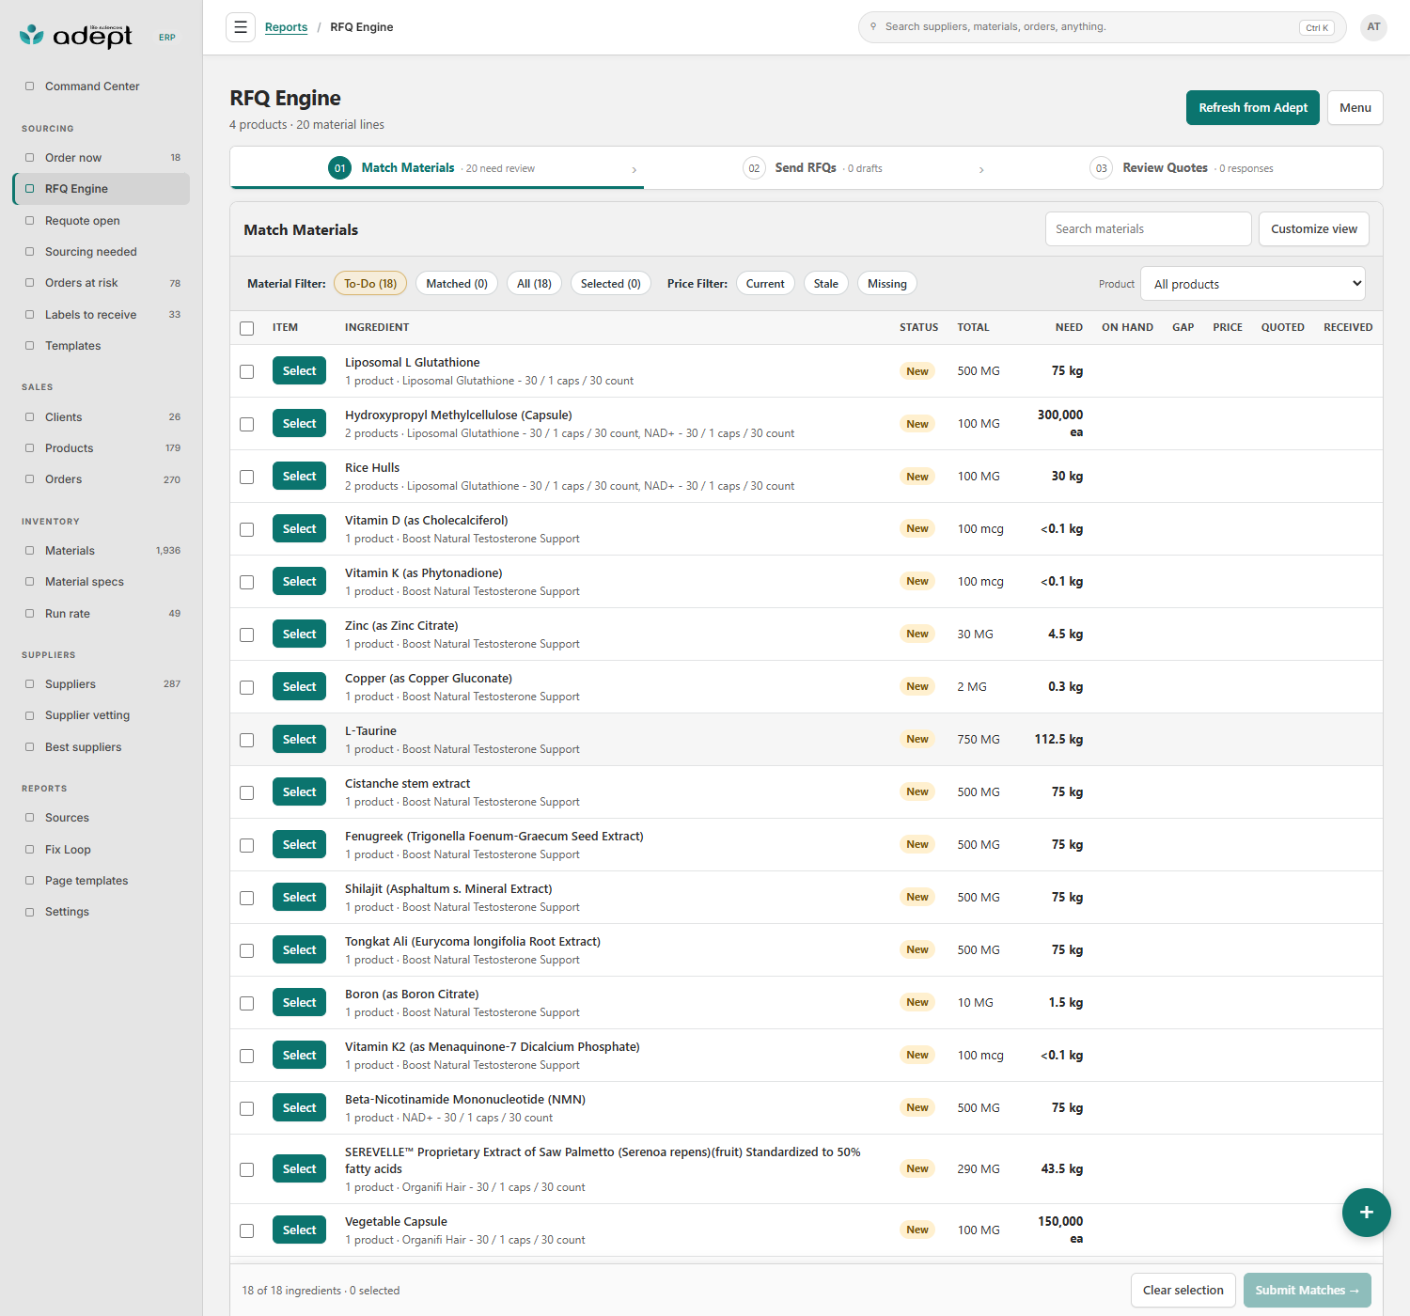Select the To-Do (18) filter
Screen dimensions: 1410x1316
370,284
